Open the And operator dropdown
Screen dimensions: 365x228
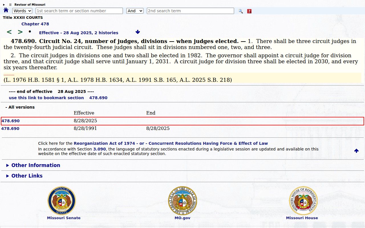pos(135,11)
